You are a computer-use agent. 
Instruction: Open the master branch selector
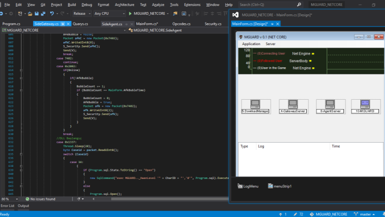point(364,214)
